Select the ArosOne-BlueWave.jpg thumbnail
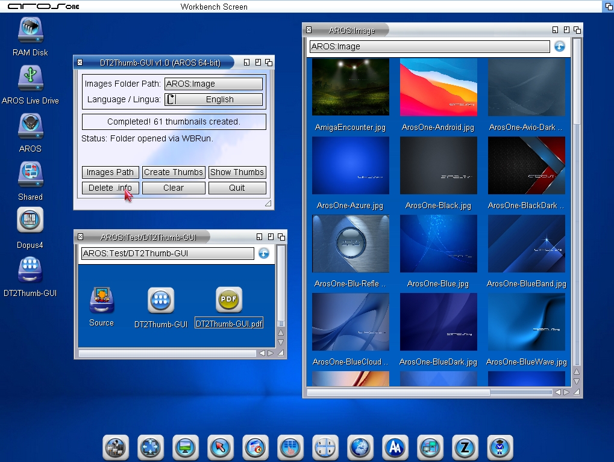 tap(526, 322)
